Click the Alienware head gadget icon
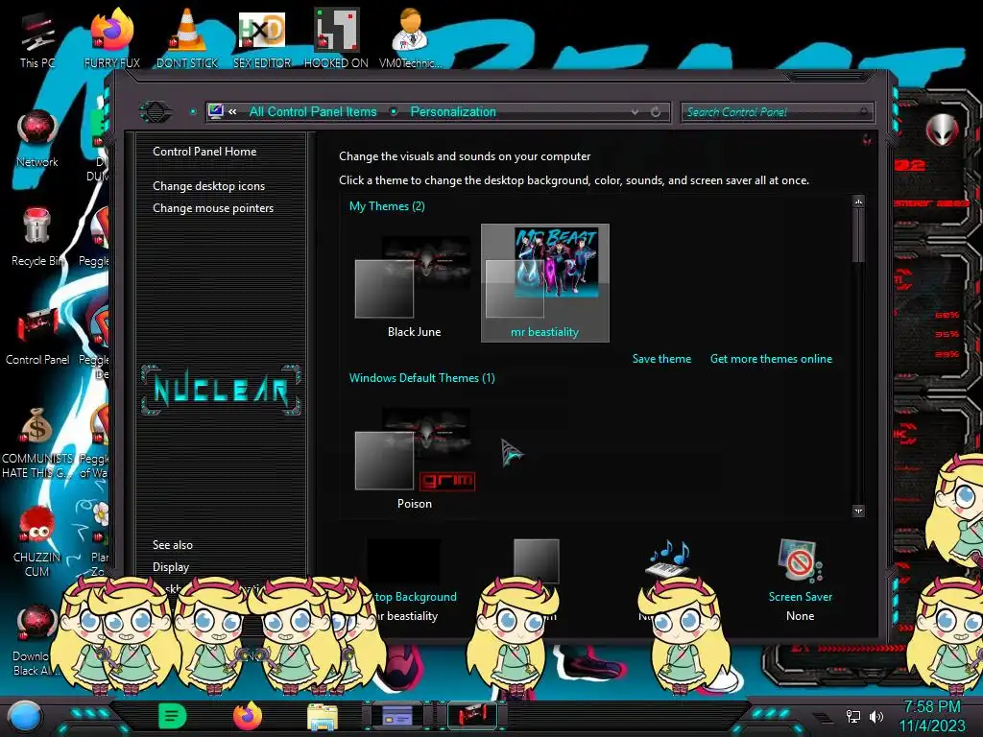 tap(942, 130)
